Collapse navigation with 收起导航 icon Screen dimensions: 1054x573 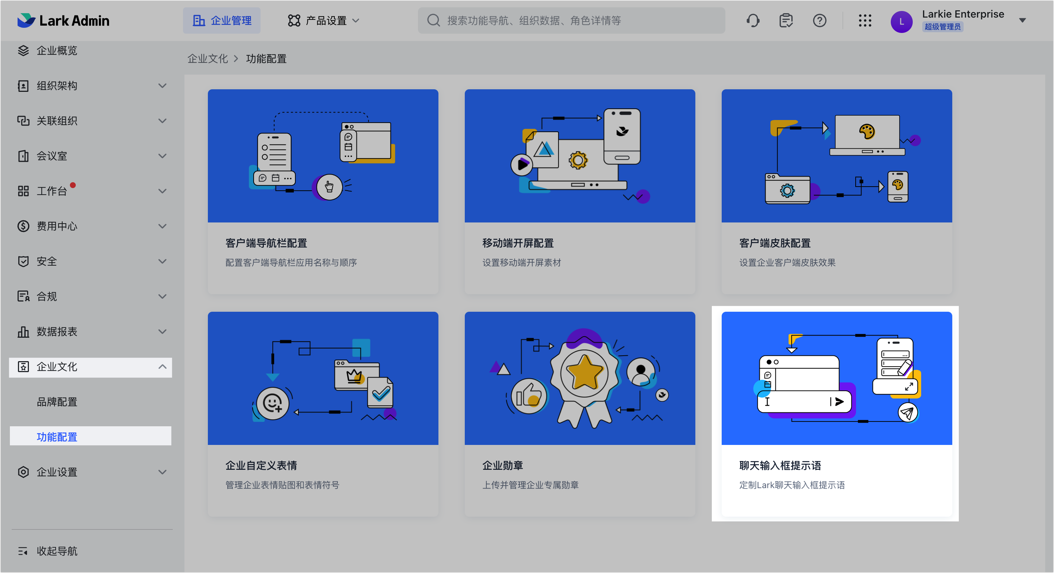point(23,551)
